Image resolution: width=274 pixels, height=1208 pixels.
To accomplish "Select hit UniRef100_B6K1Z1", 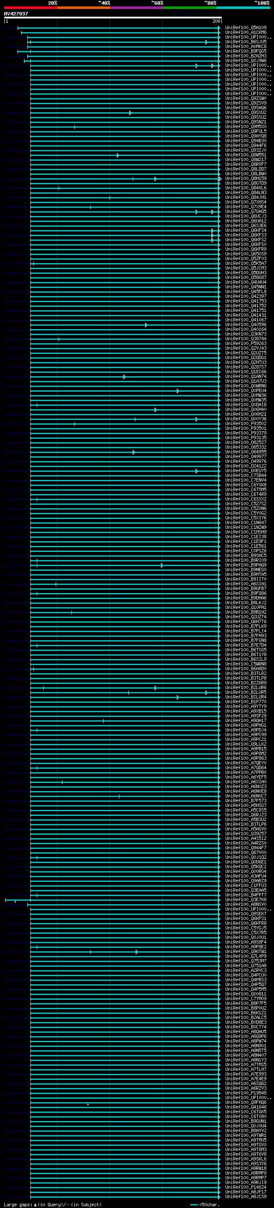I will pyautogui.click(x=245, y=1013).
